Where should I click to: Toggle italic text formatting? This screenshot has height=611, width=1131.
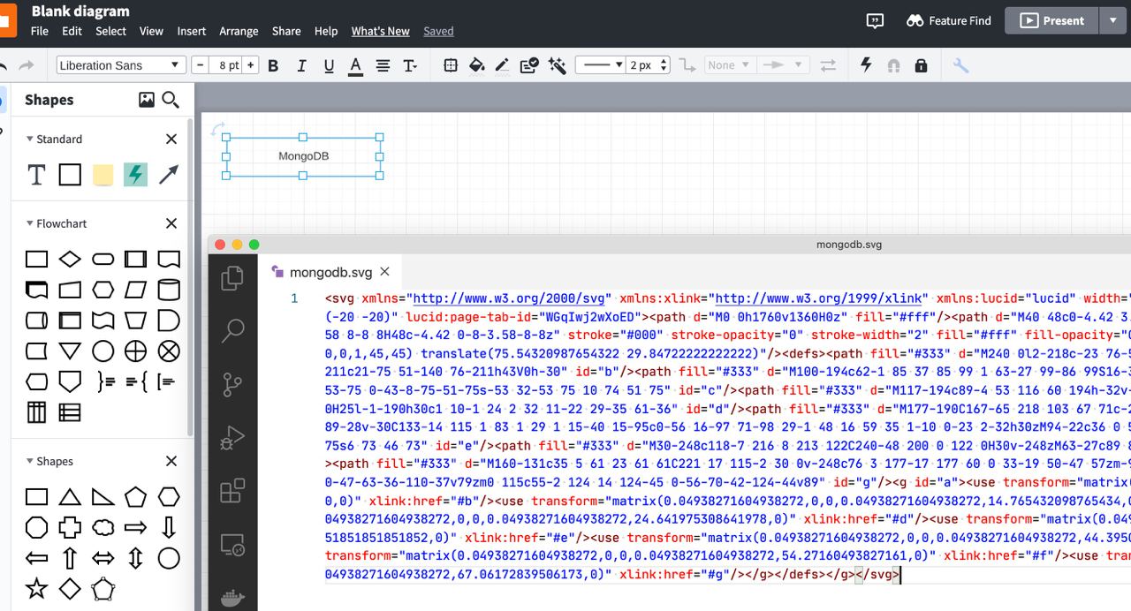[301, 65]
